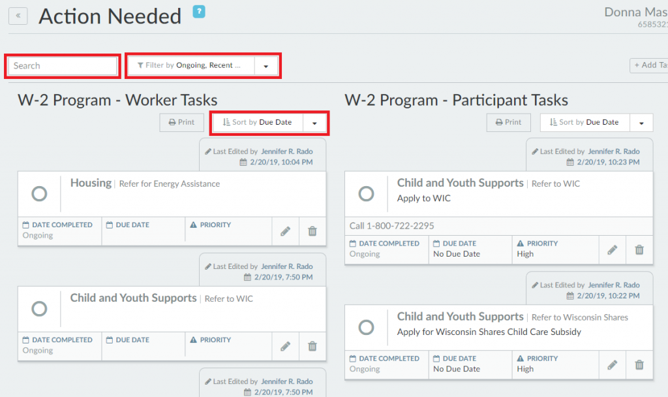Viewport: 668px width, 397px height.
Task: Collapse sidebar with double-chevron back icon
Action: click(x=18, y=16)
